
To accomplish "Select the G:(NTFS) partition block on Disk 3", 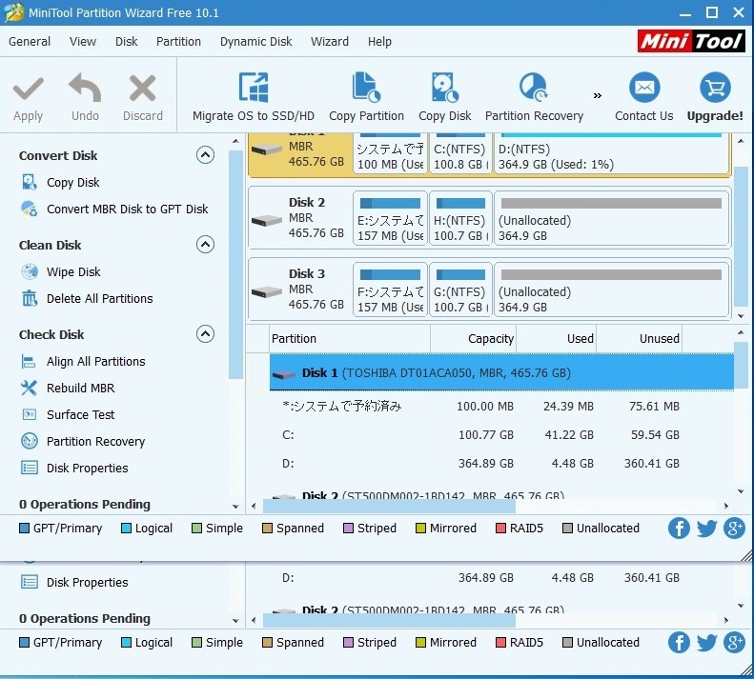I will coord(460,290).
